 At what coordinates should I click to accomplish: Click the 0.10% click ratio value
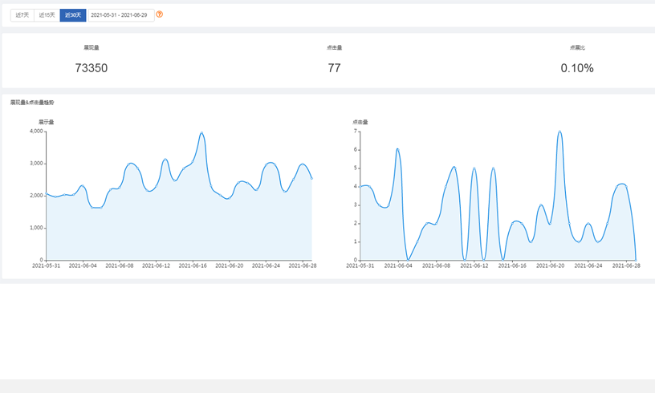point(577,68)
